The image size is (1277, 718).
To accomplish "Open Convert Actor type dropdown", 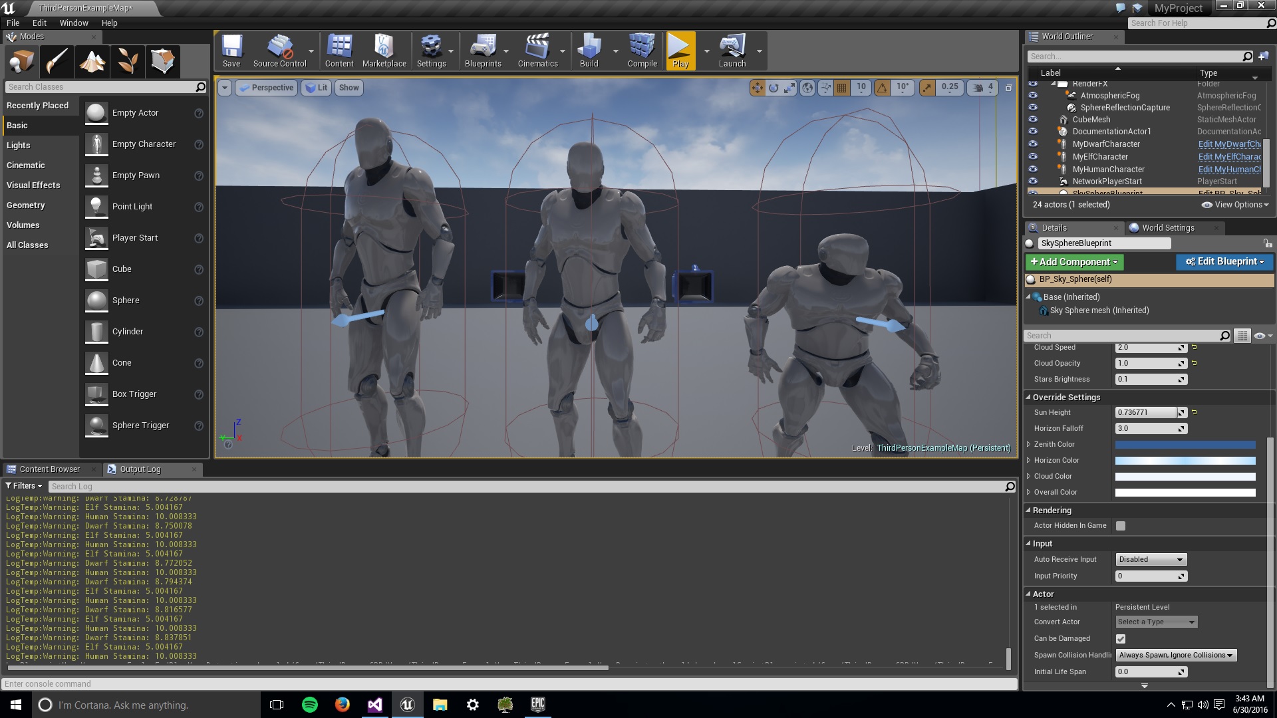I will click(x=1156, y=622).
